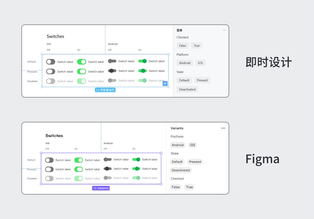Choose Pressed chip in Figma Variants panel
Viewport: 314px width, 219px height.
click(195, 162)
